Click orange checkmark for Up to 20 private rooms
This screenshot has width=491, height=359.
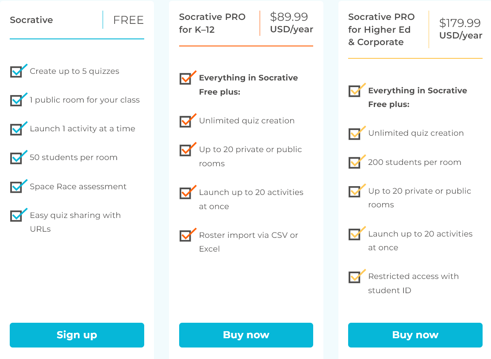point(188,149)
